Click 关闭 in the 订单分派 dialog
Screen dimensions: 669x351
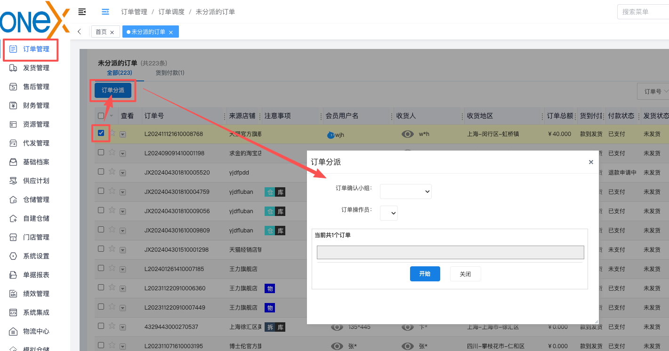(x=465, y=274)
